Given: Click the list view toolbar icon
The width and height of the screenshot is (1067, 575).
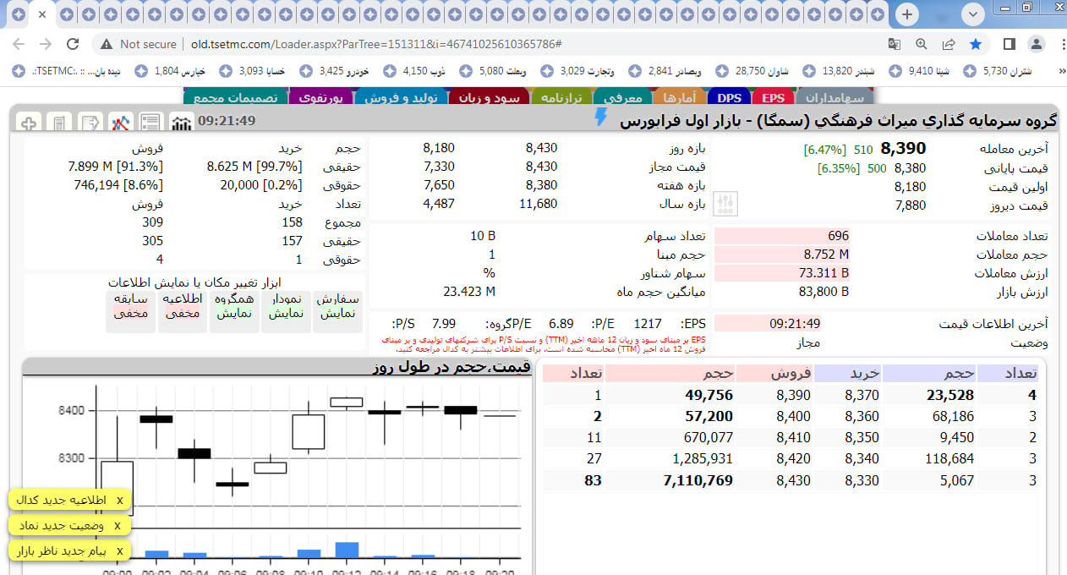Looking at the screenshot, I should [150, 123].
